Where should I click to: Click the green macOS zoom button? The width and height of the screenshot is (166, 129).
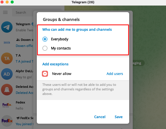[x=12, y=2]
